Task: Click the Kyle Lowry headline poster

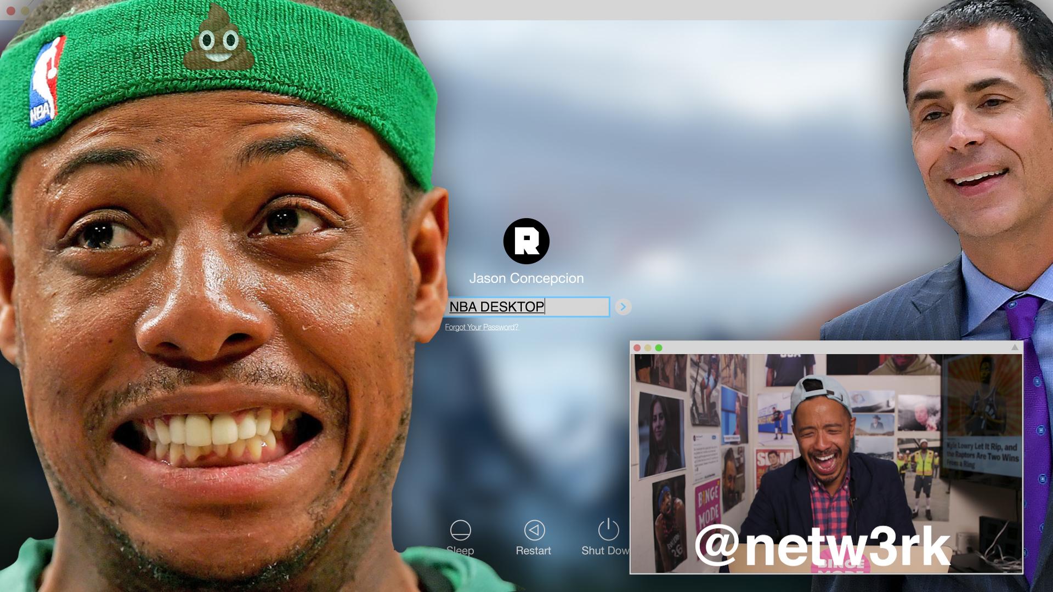Action: click(982, 439)
